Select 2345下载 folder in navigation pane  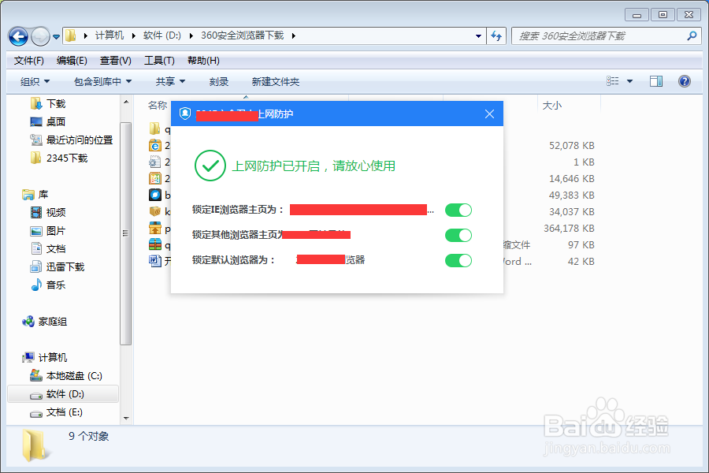tap(67, 158)
